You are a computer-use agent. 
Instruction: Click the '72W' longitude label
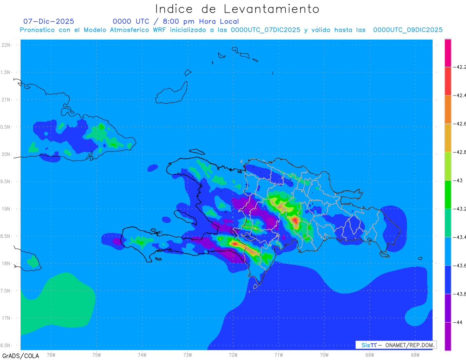pos(233,354)
